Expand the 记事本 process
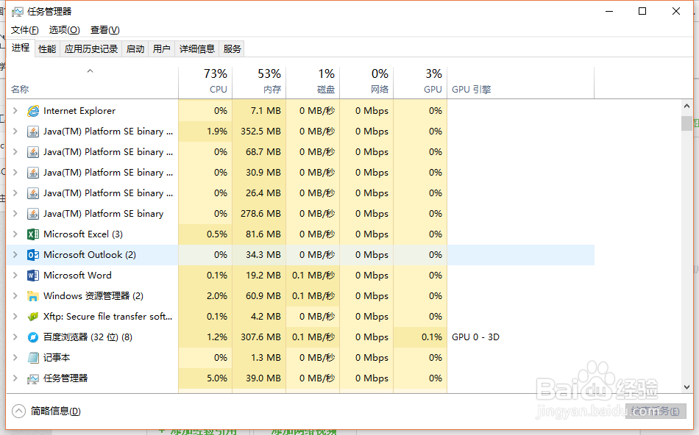This screenshot has height=435, width=699. click(15, 358)
